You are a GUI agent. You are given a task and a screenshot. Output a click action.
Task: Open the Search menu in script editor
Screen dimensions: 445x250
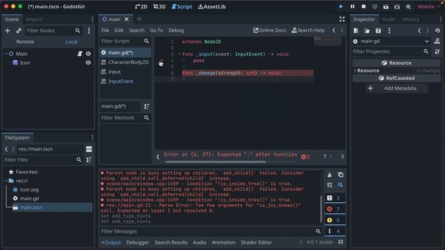click(x=136, y=31)
